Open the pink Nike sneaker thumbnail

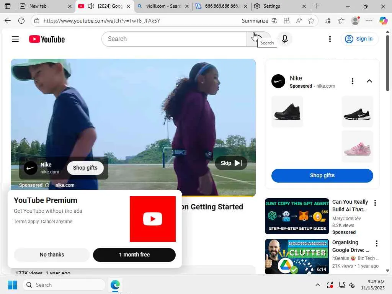click(357, 147)
